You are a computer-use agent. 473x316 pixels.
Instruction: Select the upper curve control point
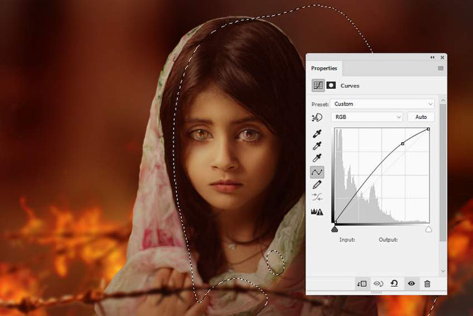403,144
